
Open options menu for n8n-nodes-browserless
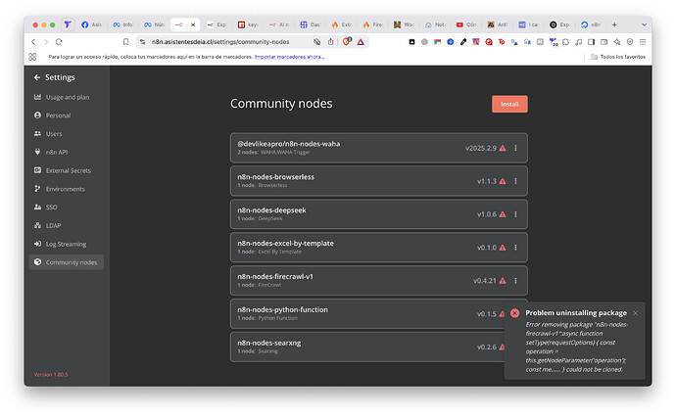pyautogui.click(x=515, y=181)
